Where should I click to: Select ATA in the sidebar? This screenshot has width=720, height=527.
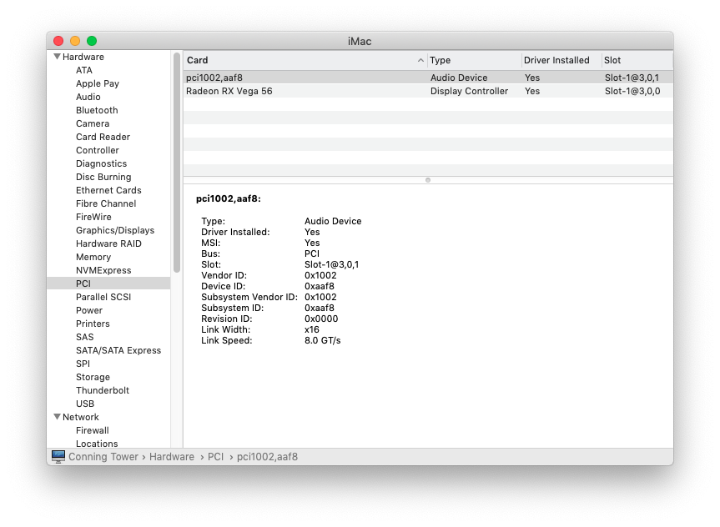coord(84,70)
